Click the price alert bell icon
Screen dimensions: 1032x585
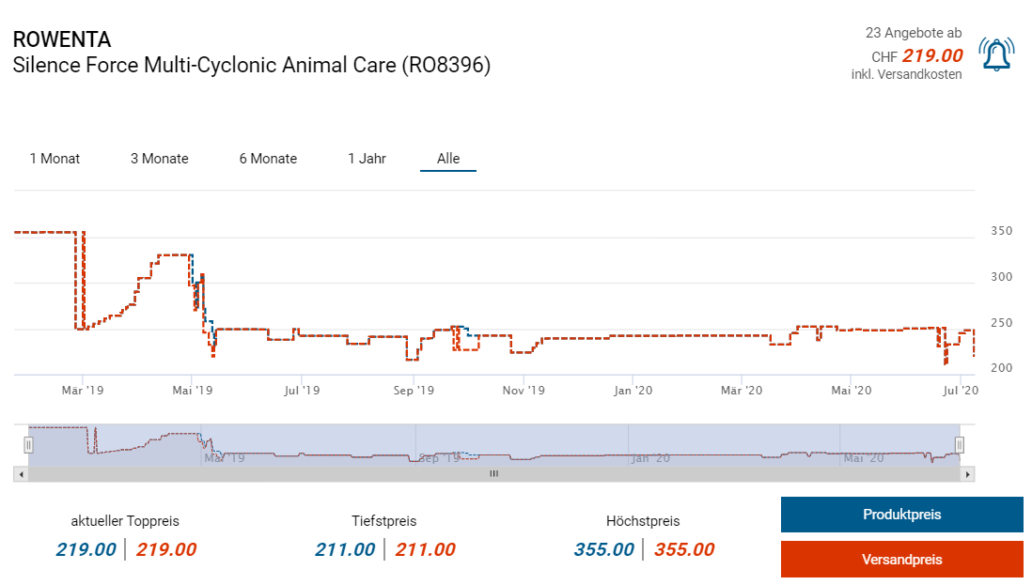tap(995, 54)
